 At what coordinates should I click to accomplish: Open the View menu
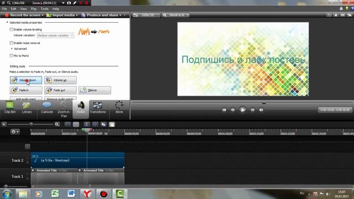(x=23, y=9)
